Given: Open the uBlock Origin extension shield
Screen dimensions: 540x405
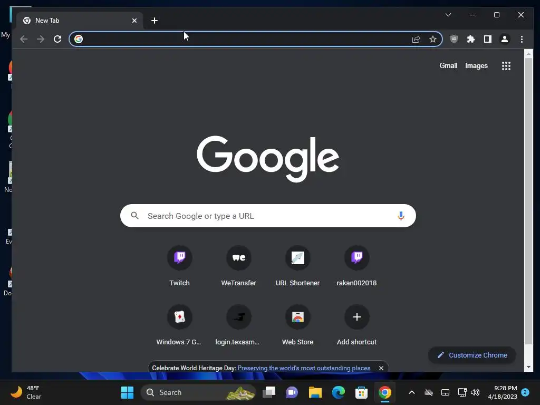Looking at the screenshot, I should coord(454,39).
